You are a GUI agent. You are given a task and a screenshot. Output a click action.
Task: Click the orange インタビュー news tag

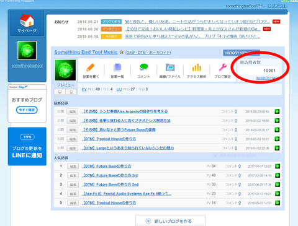point(111,29)
